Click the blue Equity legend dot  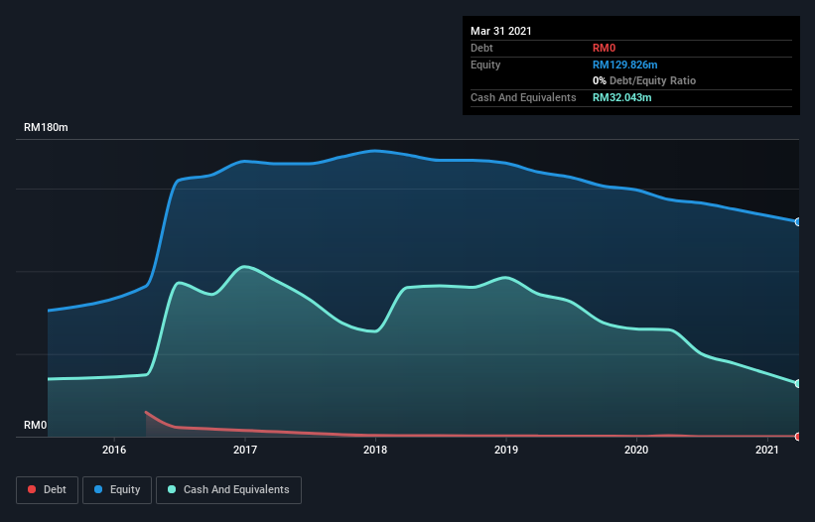coord(98,489)
